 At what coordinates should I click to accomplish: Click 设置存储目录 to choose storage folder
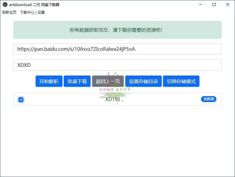(144, 81)
